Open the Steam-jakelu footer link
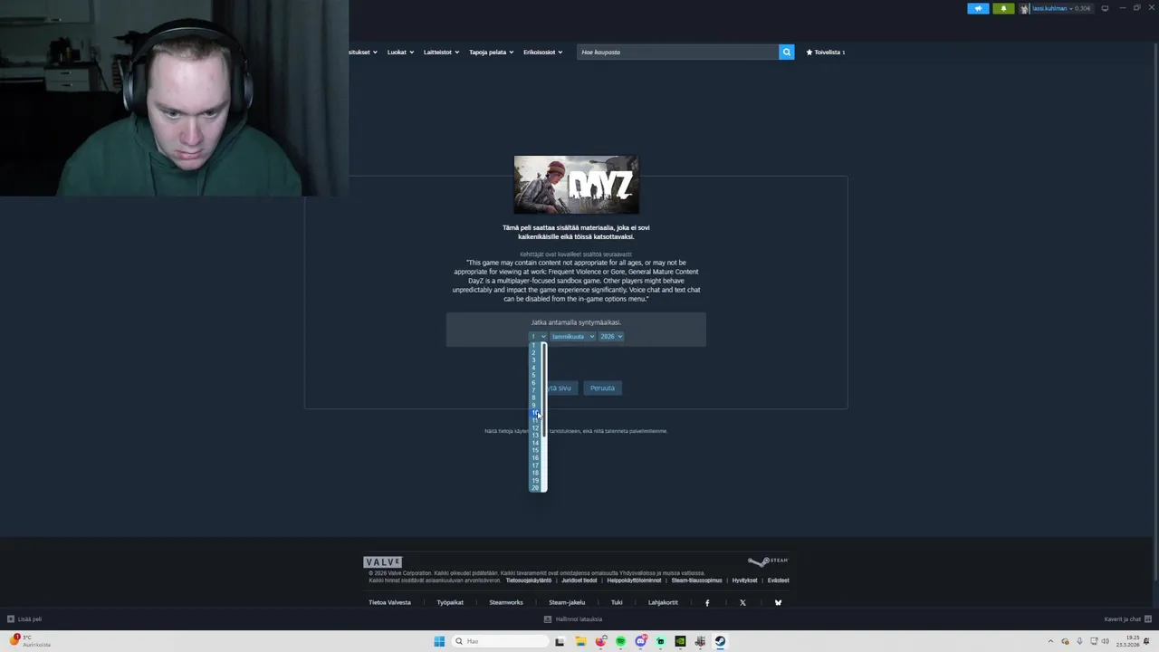This screenshot has width=1159, height=652. [567, 602]
